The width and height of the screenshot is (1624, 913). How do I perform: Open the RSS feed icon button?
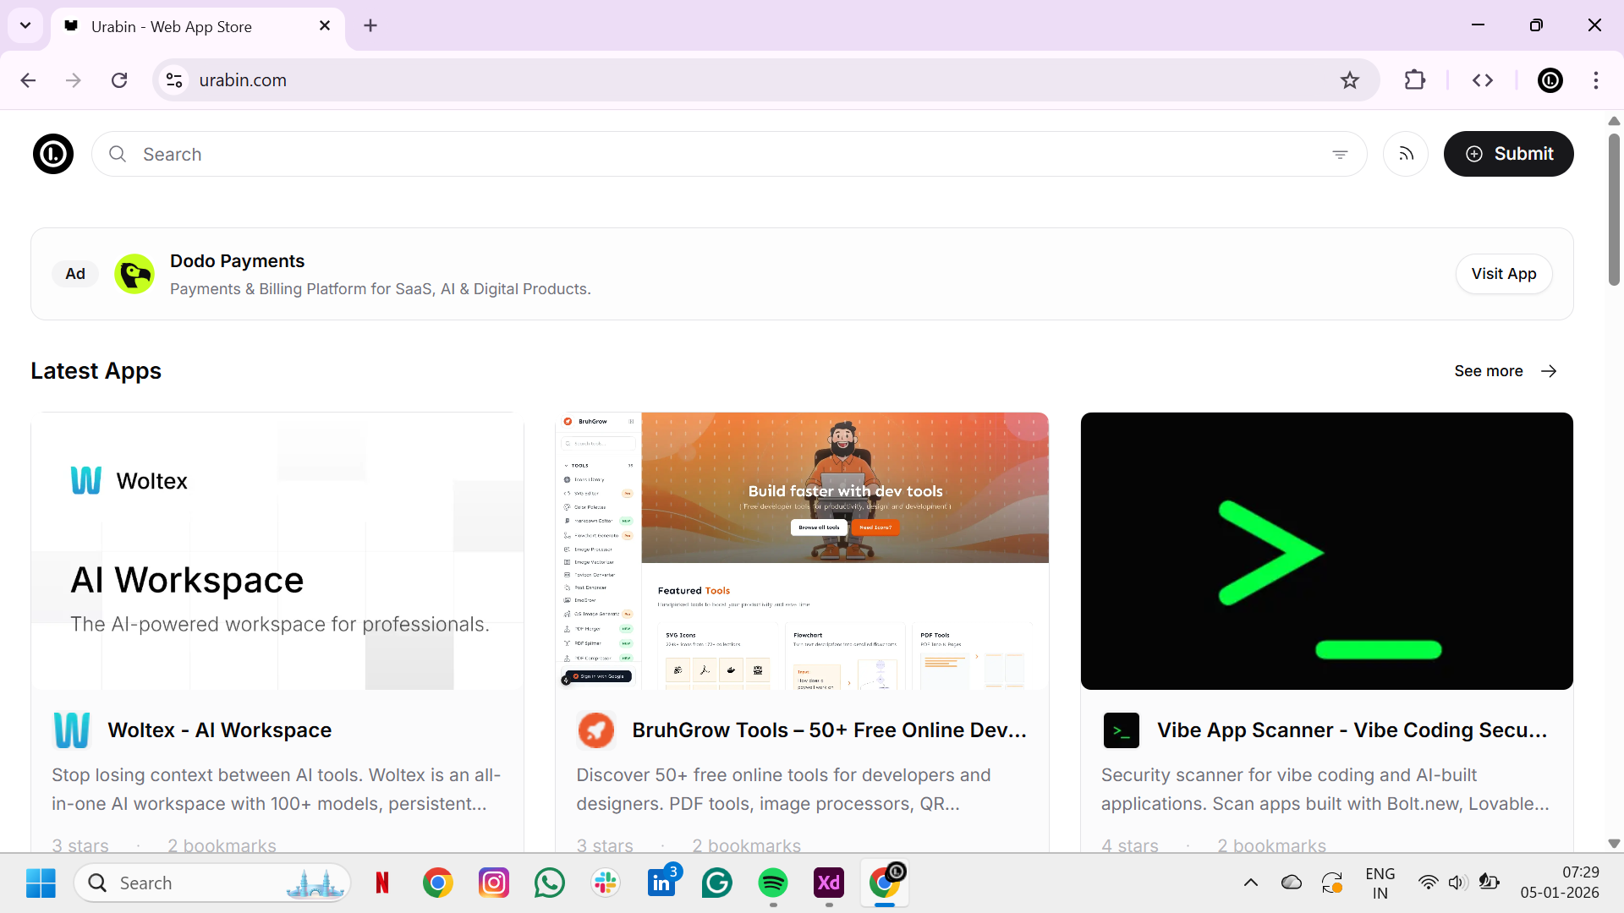pyautogui.click(x=1406, y=154)
